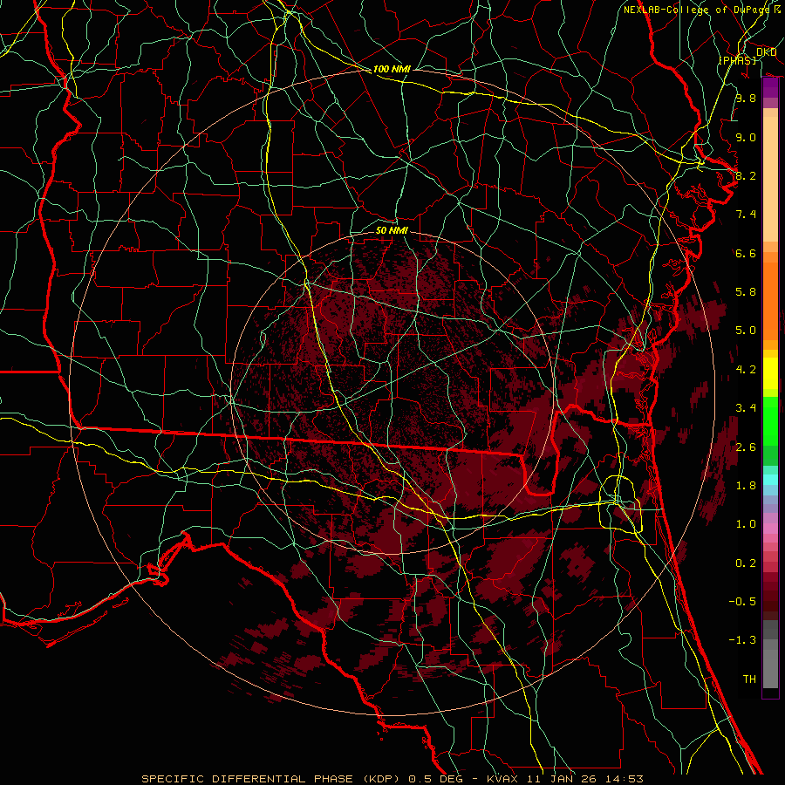This screenshot has width=785, height=785.
Task: Click the small logo after DuPage text
Action: (775, 9)
